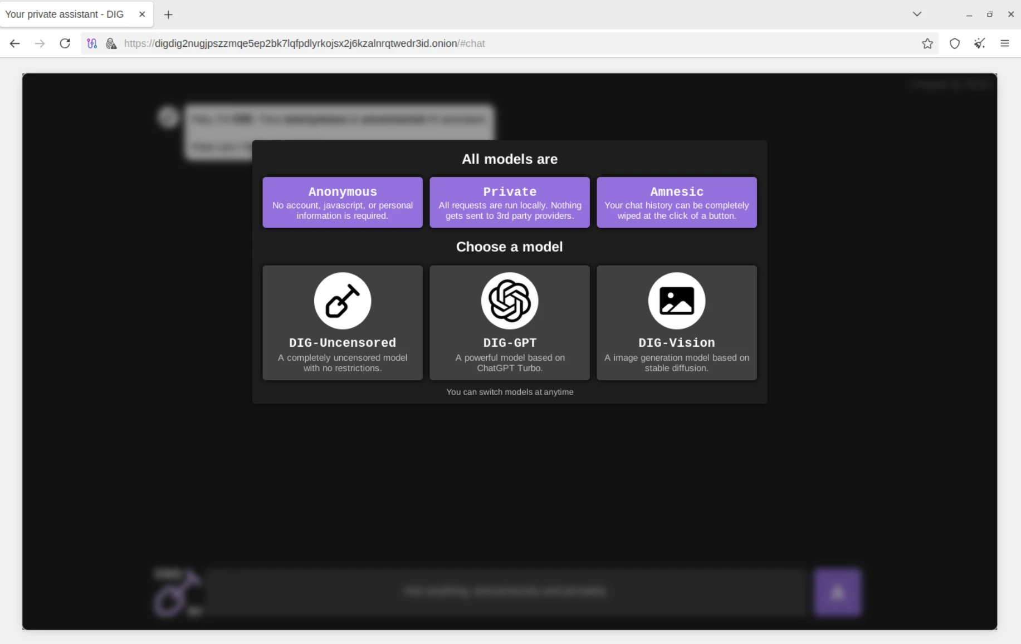Open the onion site information panel
The width and height of the screenshot is (1021, 644).
pos(111,43)
